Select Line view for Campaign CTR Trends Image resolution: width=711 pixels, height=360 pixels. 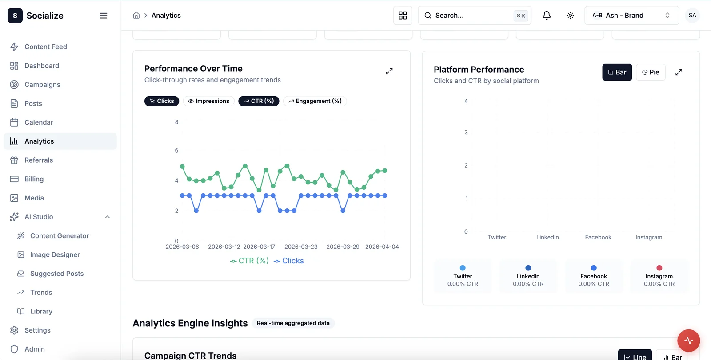(x=635, y=356)
